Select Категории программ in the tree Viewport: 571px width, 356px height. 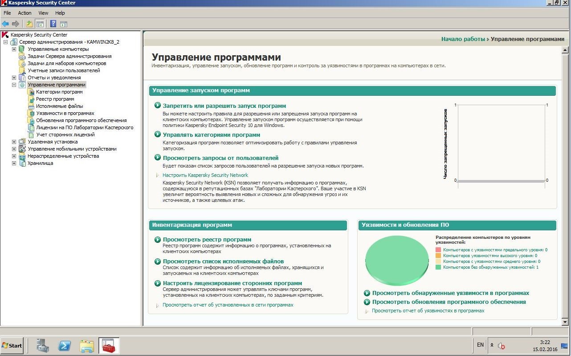tap(59, 92)
